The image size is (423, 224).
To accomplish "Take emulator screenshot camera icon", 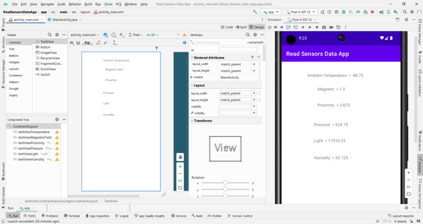I will pyautogui.click(x=324, y=27).
